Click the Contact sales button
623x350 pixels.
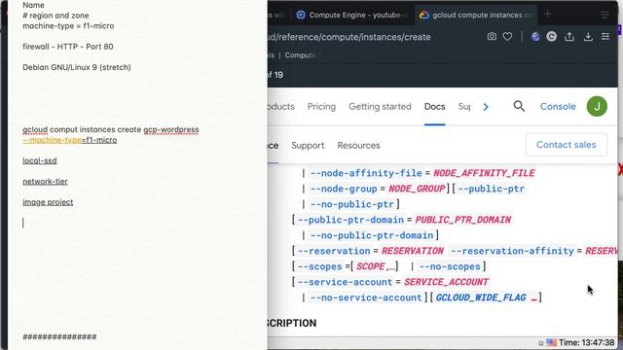tap(567, 145)
